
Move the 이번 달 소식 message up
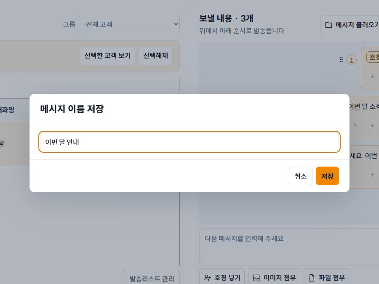(355, 125)
